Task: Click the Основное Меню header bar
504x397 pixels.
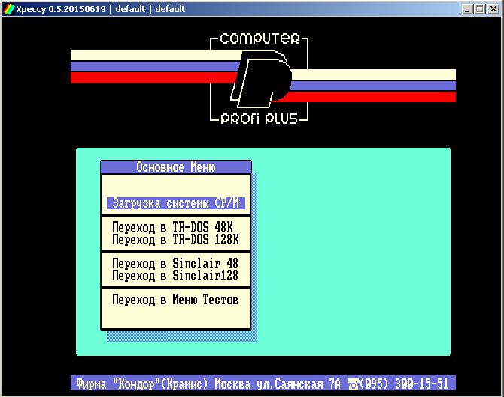Action: [x=176, y=167]
